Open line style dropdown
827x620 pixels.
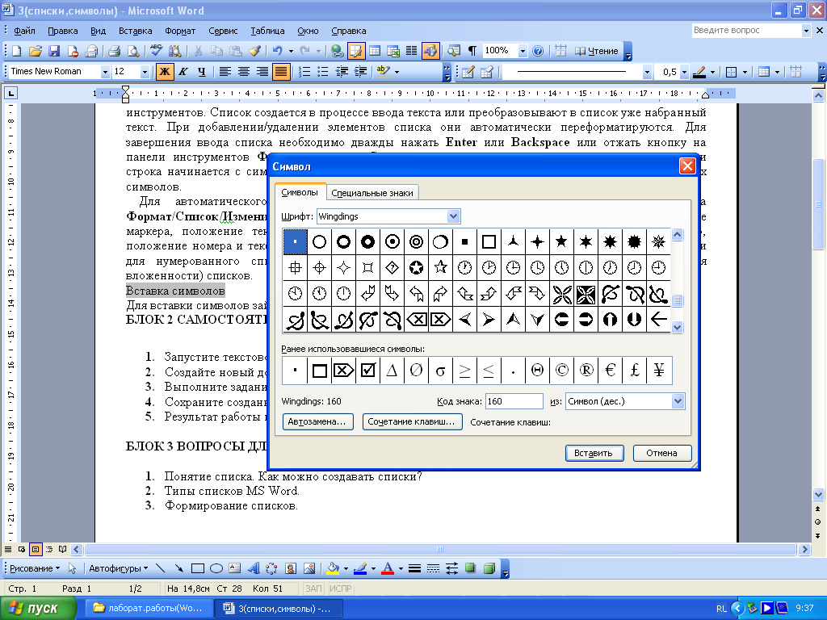(x=647, y=72)
